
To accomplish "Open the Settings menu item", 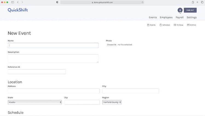I will [x=192, y=18].
